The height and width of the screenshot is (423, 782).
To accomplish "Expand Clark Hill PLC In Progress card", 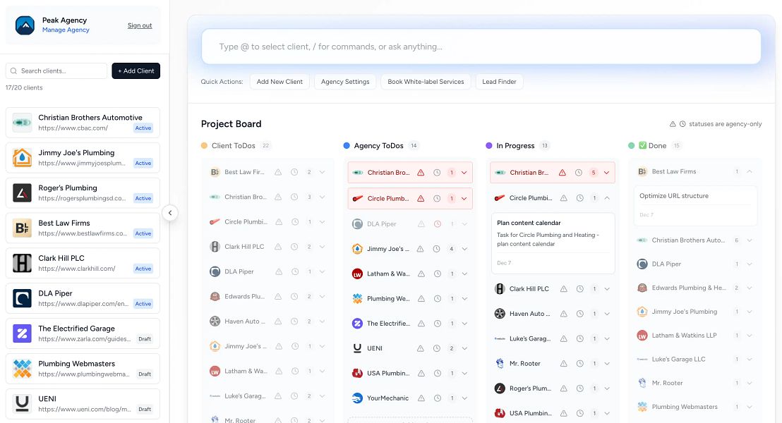I will pos(607,289).
